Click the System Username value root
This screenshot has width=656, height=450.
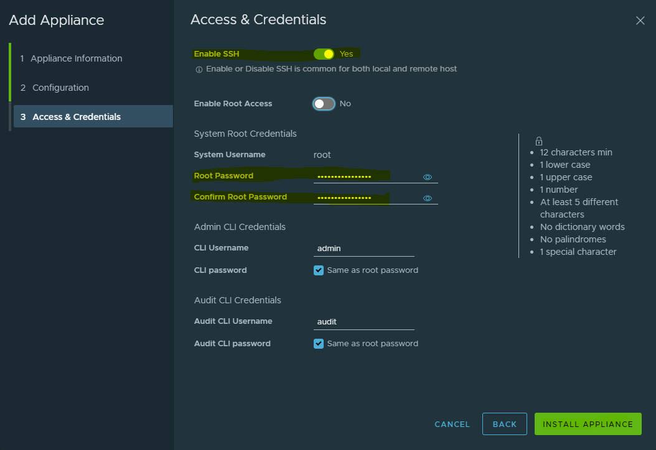click(x=322, y=155)
